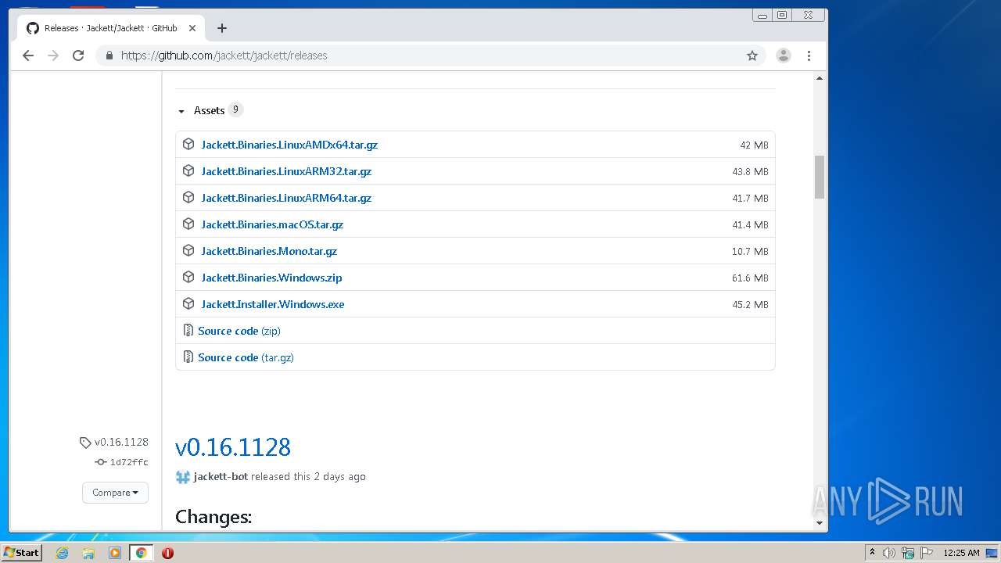Open the Windows Start menu
The height and width of the screenshot is (563, 1001).
tap(21, 553)
